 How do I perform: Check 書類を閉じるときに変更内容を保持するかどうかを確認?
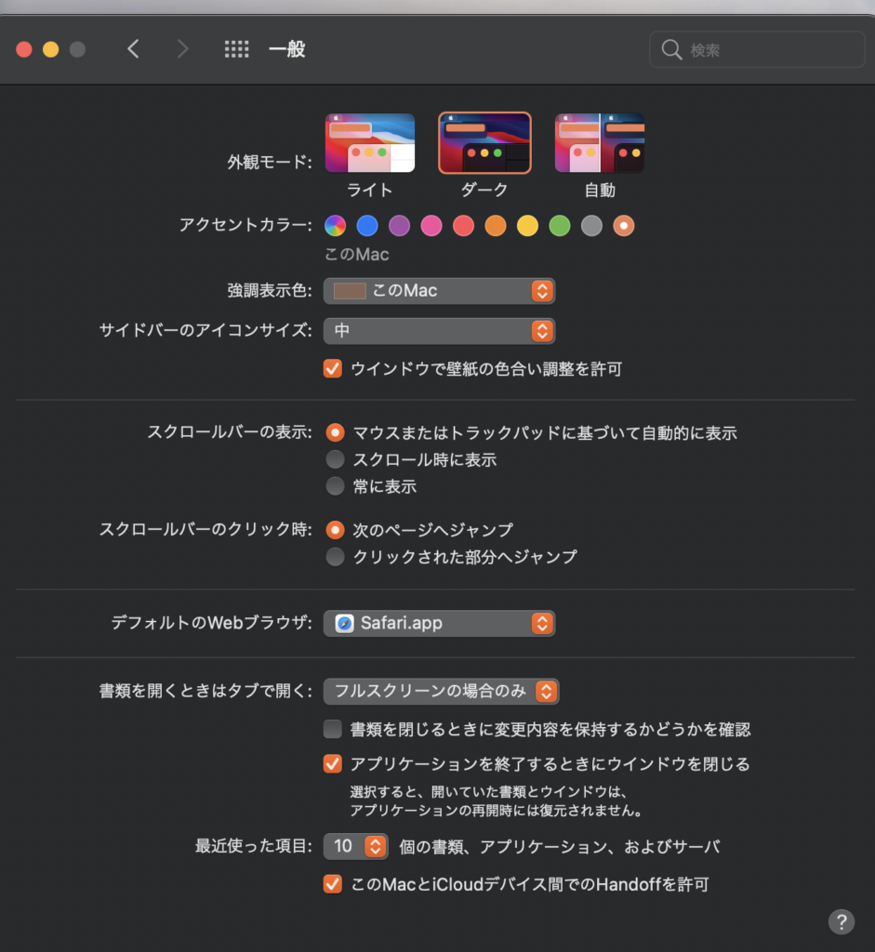click(333, 729)
